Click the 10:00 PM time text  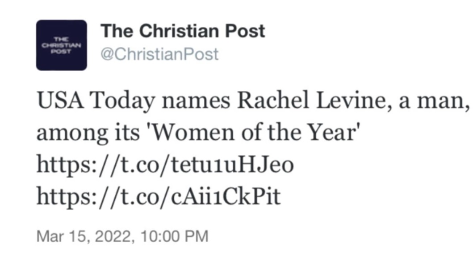(175, 236)
